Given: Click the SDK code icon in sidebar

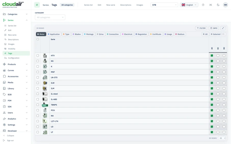Looking at the screenshot, I should 4,107.
